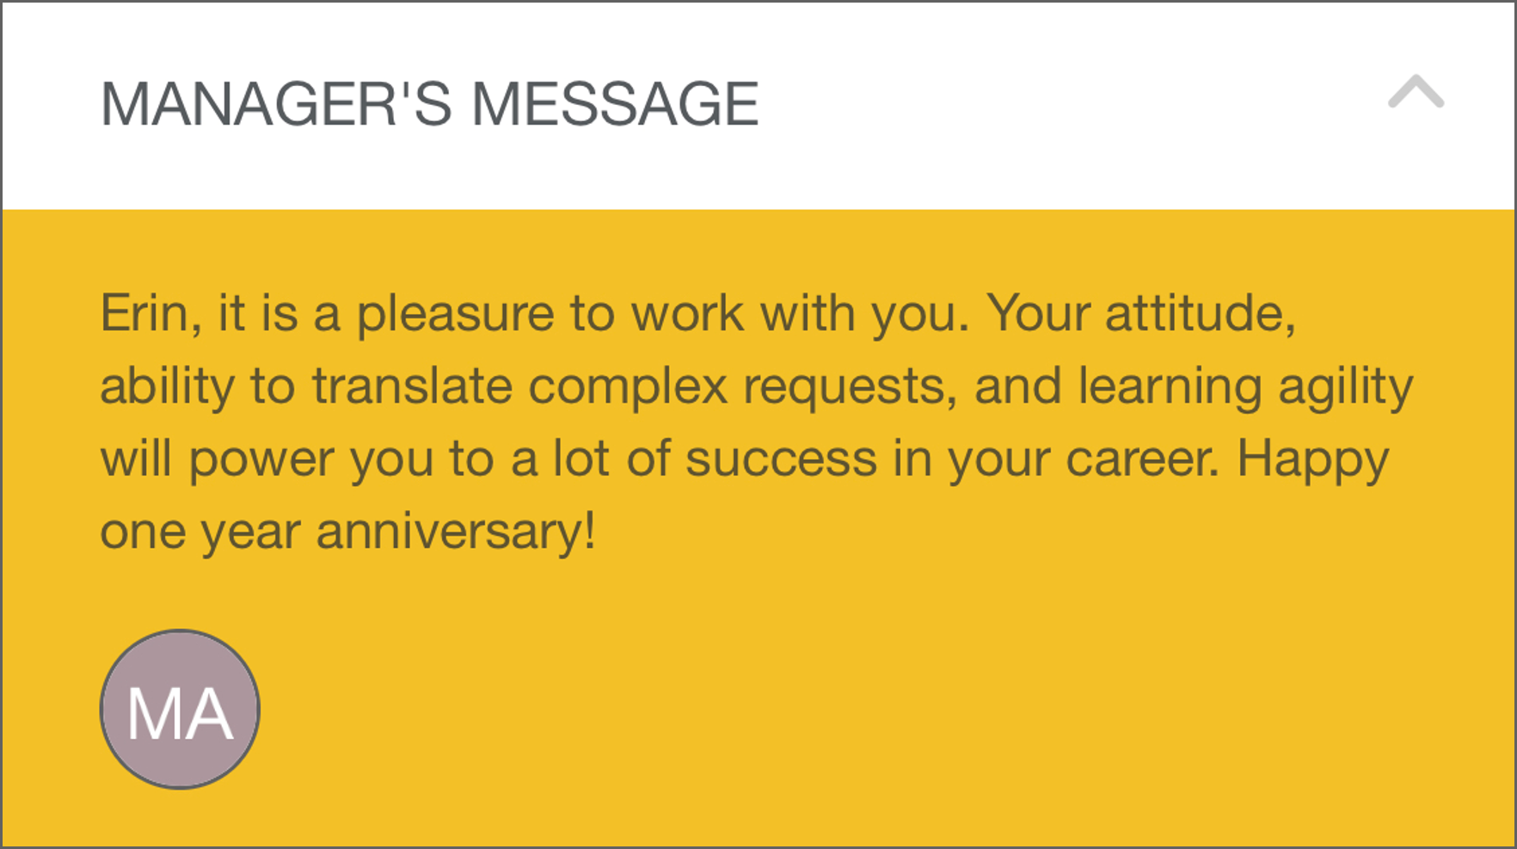Click "a lot of" in the third line
Viewport: 1517px width, 849px height.
tap(591, 459)
